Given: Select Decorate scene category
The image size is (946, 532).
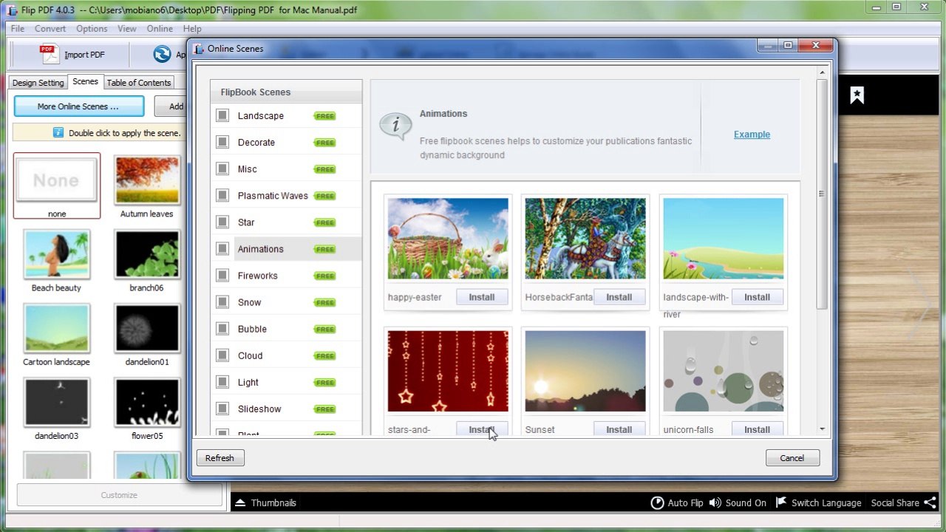Looking at the screenshot, I should pos(286,143).
